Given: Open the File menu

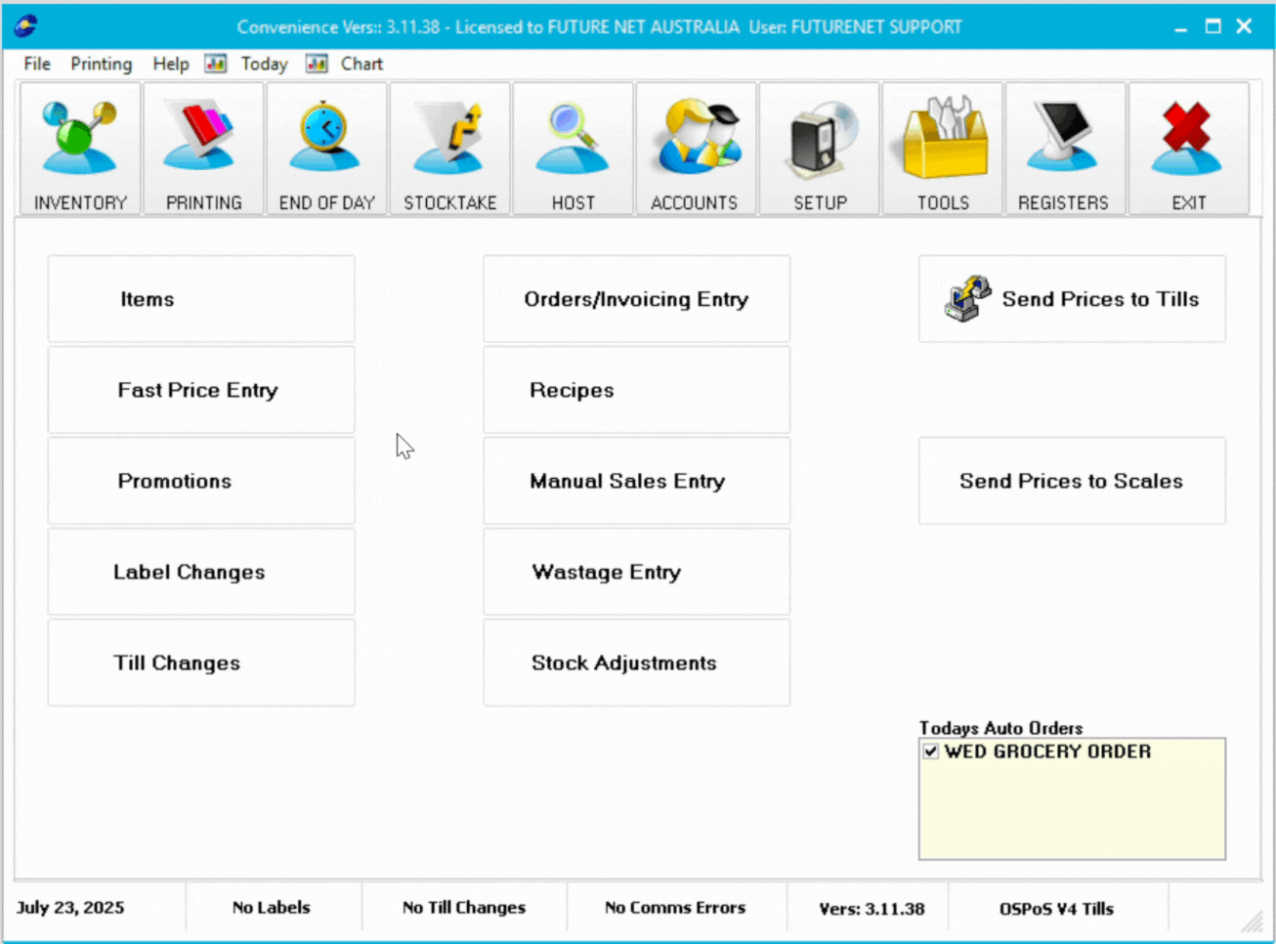Looking at the screenshot, I should (37, 64).
